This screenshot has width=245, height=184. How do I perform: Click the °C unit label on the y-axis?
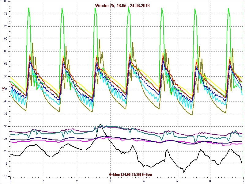(3, 89)
